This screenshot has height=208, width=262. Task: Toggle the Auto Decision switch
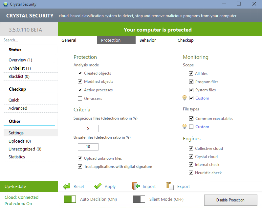point(70,199)
